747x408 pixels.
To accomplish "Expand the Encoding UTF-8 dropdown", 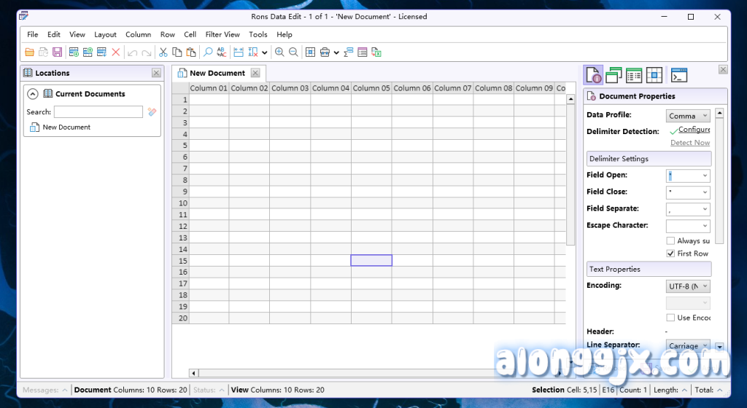I will 688,286.
